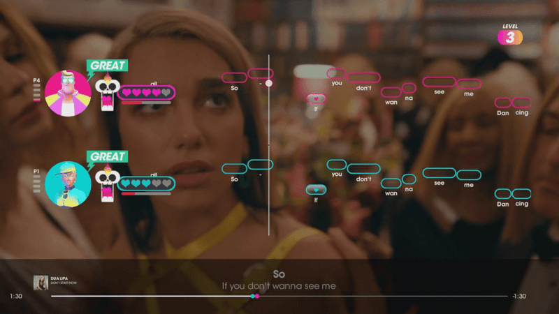Click the pink GREAT rating badge for P4
The image size is (559, 314).
[107, 66]
